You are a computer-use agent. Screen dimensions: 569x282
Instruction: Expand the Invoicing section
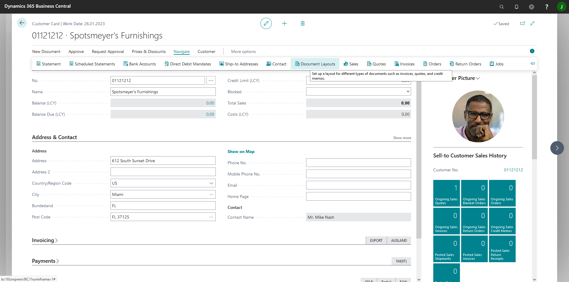[45, 240]
